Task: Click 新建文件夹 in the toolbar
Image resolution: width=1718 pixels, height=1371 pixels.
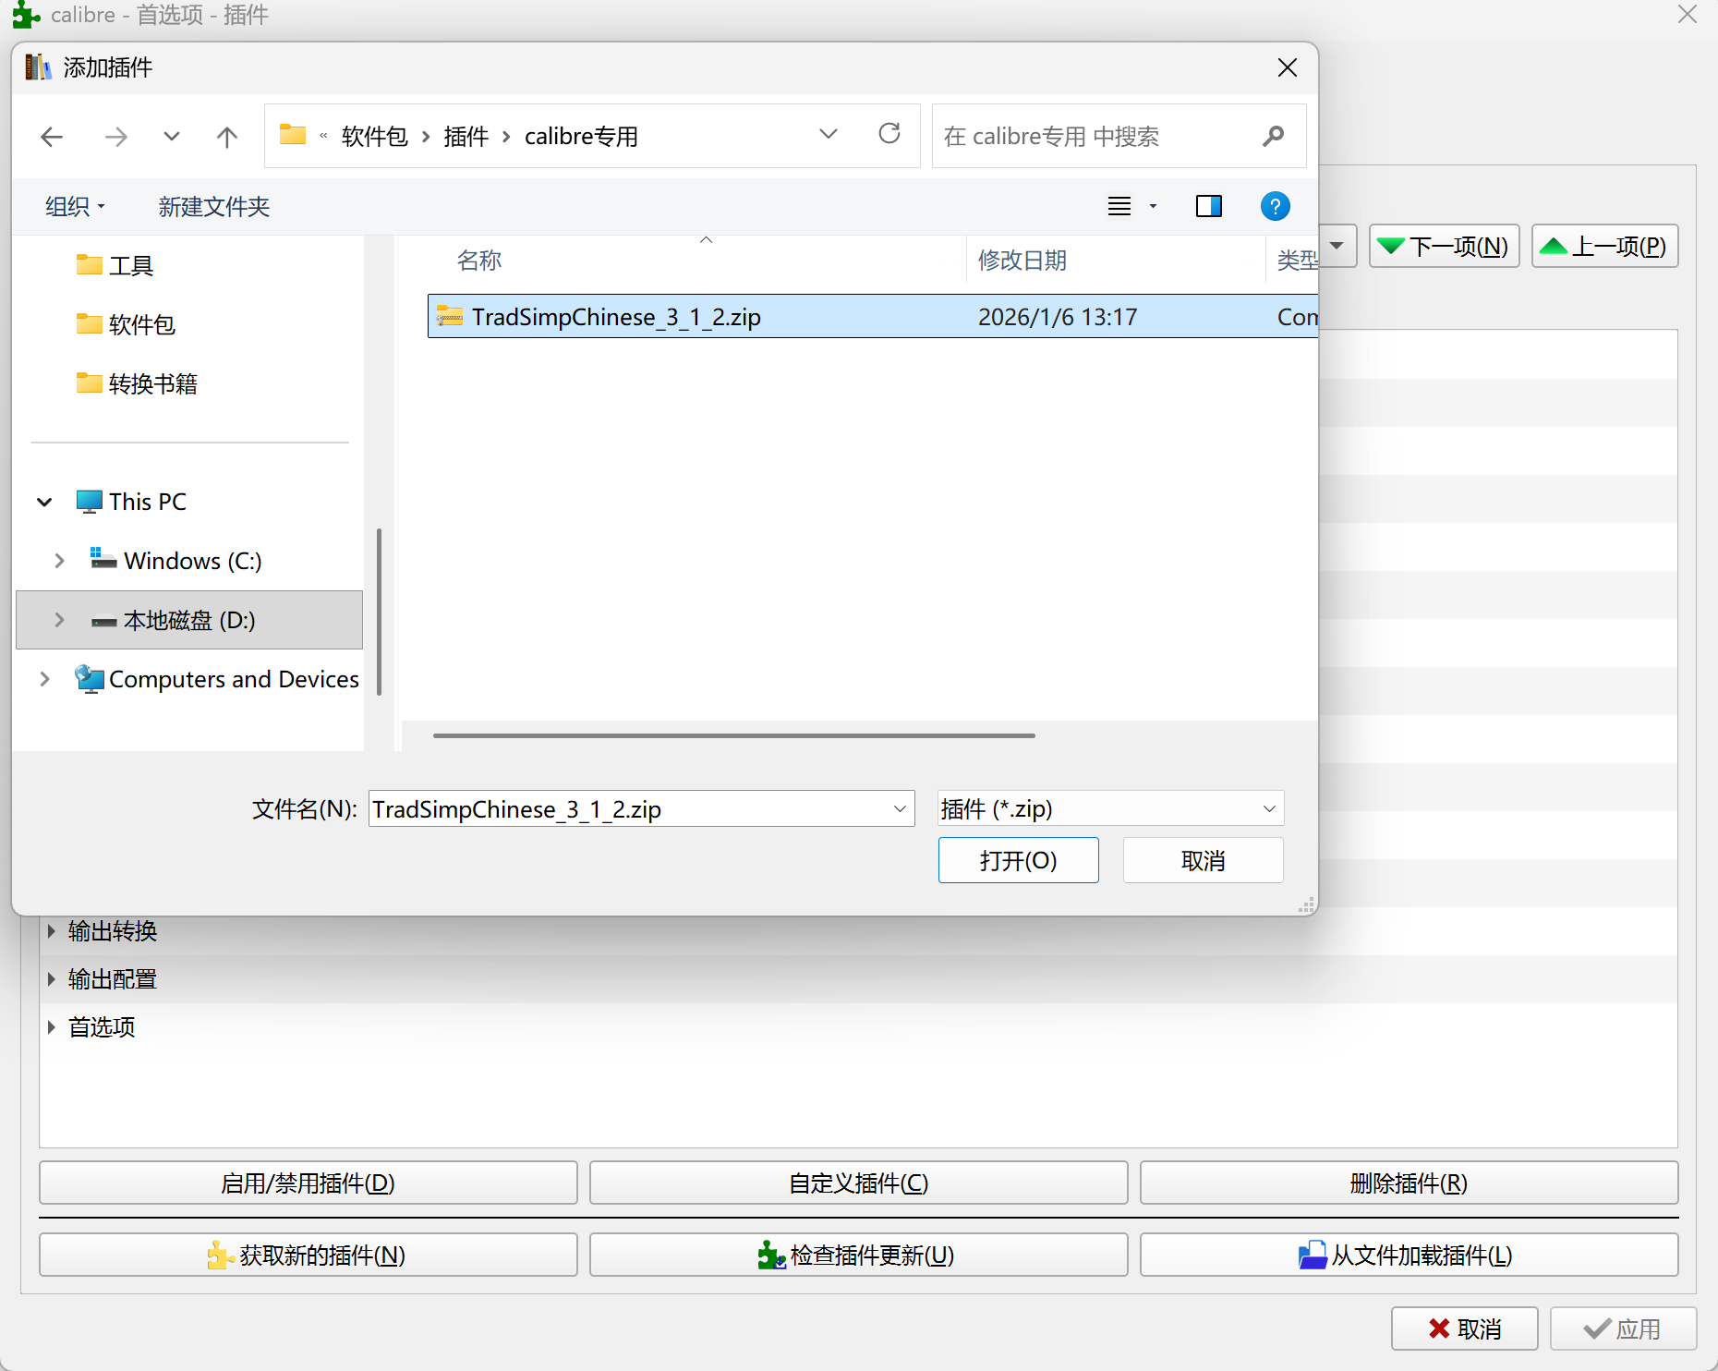Action: click(x=213, y=207)
